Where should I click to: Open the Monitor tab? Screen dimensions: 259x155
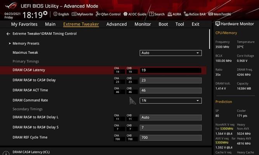[143, 24]
